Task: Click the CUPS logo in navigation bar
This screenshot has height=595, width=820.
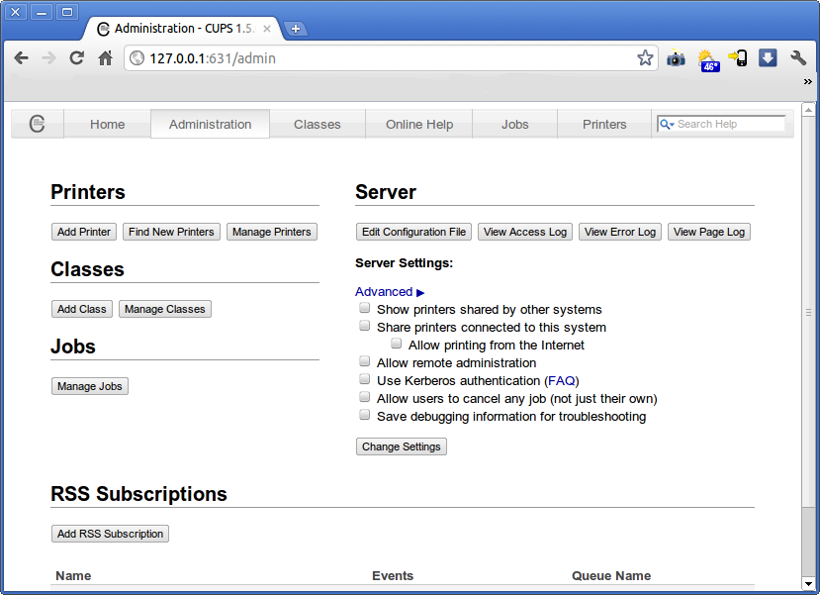Action: point(38,124)
